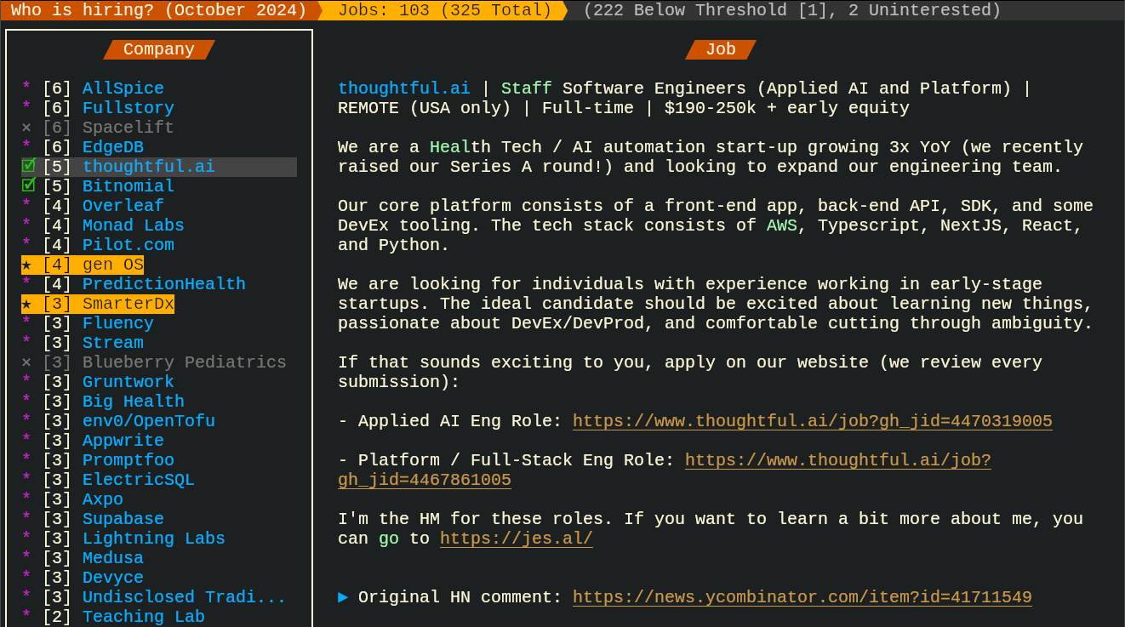Select Overleaf in company list
Viewport: 1125px width, 627px height.
(x=123, y=206)
